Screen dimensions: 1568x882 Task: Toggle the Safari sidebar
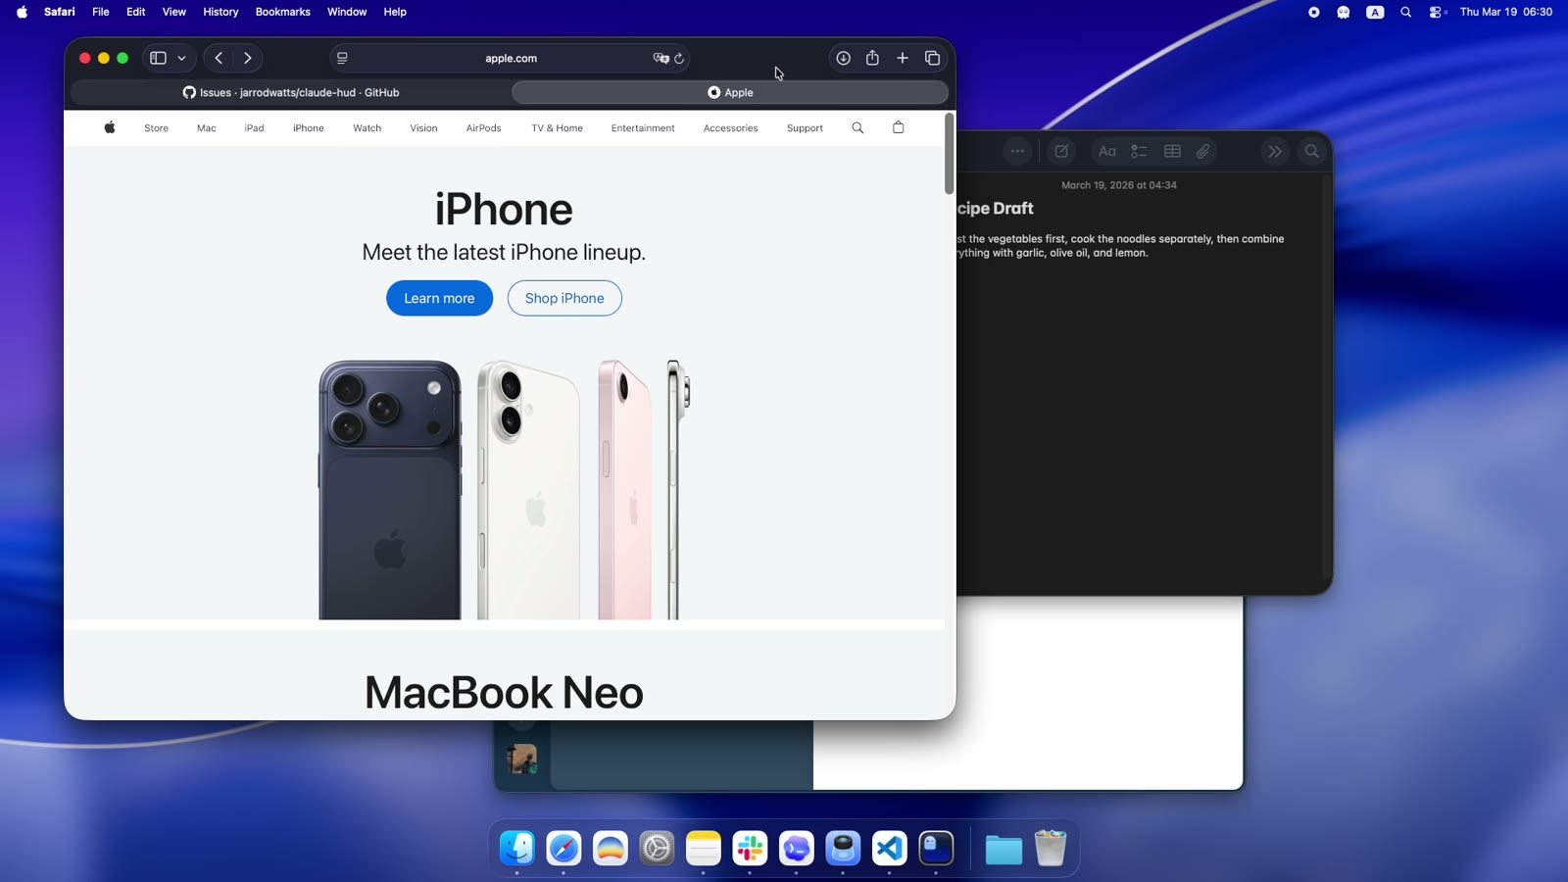[x=158, y=58]
